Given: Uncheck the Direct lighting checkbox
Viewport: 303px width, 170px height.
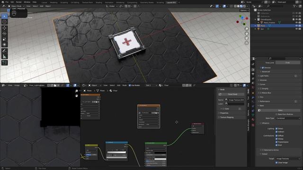Looking at the screenshot, I should click(x=276, y=128).
